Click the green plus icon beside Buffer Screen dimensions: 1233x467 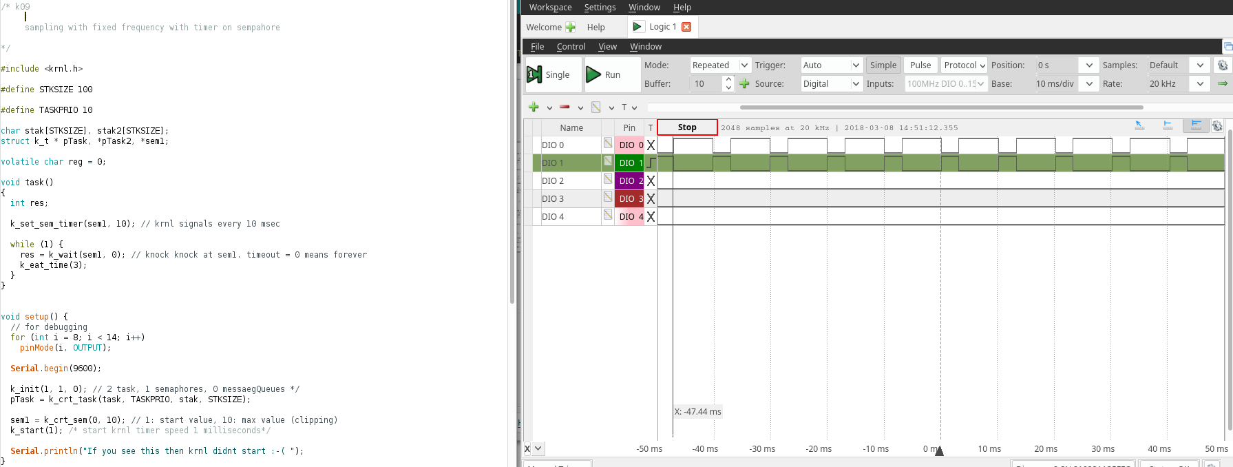(x=744, y=83)
